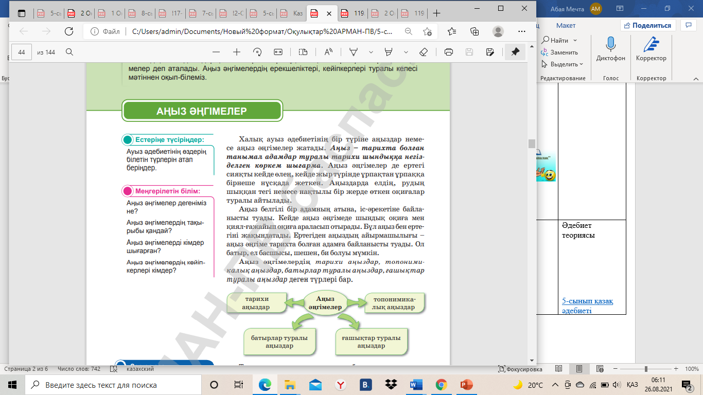Click the proofing check icon in the Word status bar
703x395 pixels.
114,369
